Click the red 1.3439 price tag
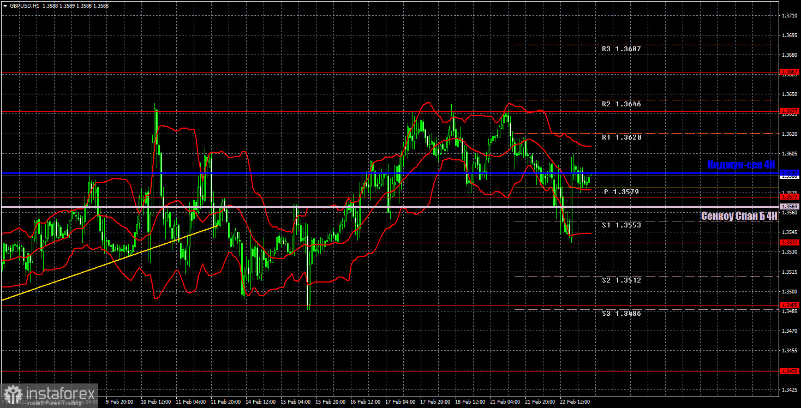Screen dimensions: 801x408 point(790,371)
